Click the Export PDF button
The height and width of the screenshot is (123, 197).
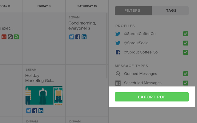click(x=152, y=97)
